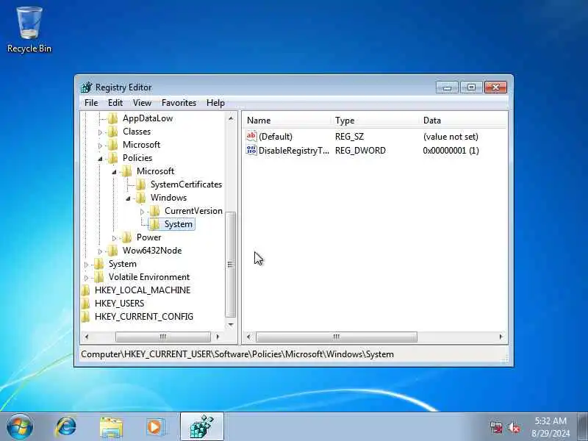Click values pane horizontal scrollbar right arrow
Screen dimensions: 588x441
[x=501, y=337]
